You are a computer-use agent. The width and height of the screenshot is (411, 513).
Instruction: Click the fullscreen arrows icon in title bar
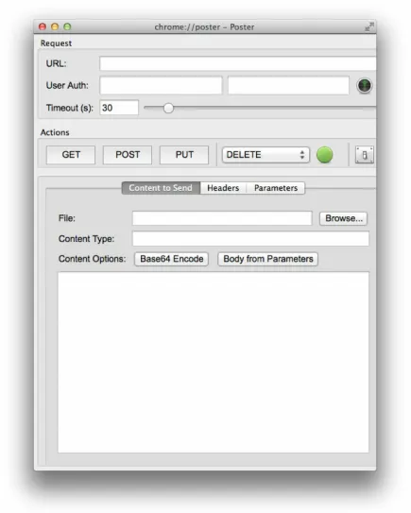coord(369,26)
